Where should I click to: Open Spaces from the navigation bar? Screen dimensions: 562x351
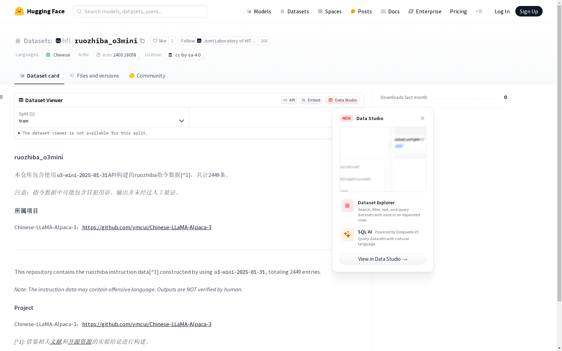click(x=330, y=11)
